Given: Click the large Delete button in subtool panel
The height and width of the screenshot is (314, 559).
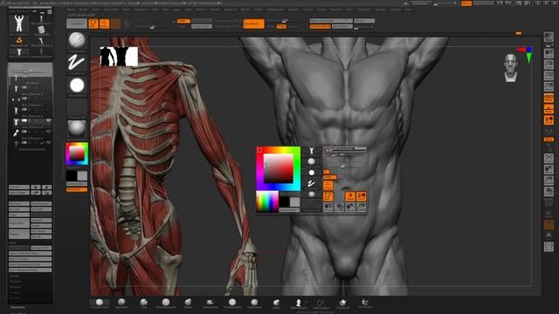Looking at the screenshot, I should [x=19, y=234].
